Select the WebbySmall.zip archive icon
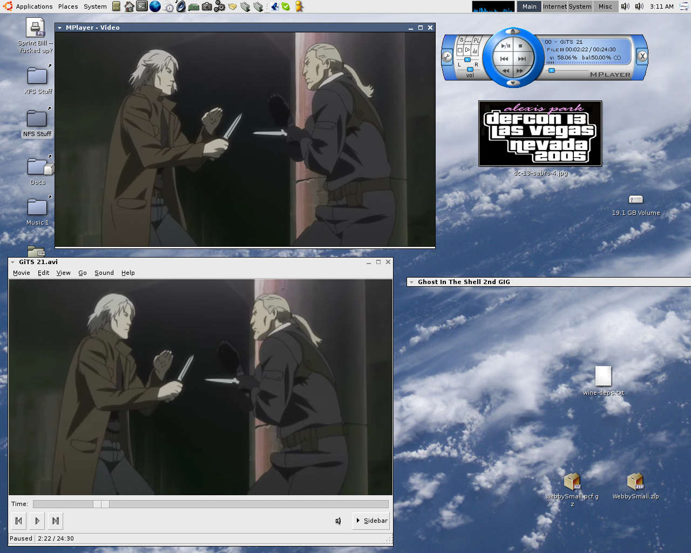 [635, 481]
